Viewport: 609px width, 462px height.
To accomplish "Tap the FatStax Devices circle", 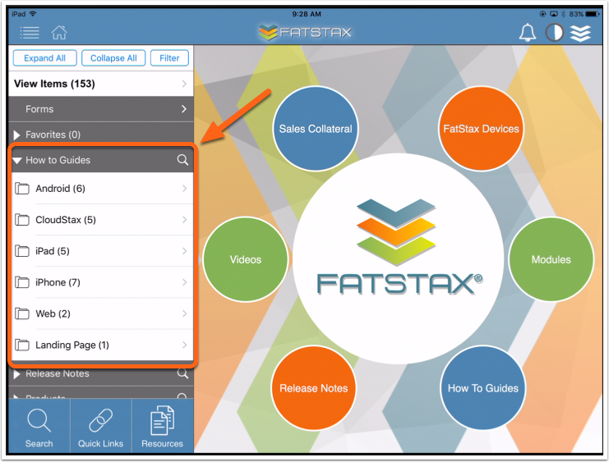I will (x=482, y=129).
